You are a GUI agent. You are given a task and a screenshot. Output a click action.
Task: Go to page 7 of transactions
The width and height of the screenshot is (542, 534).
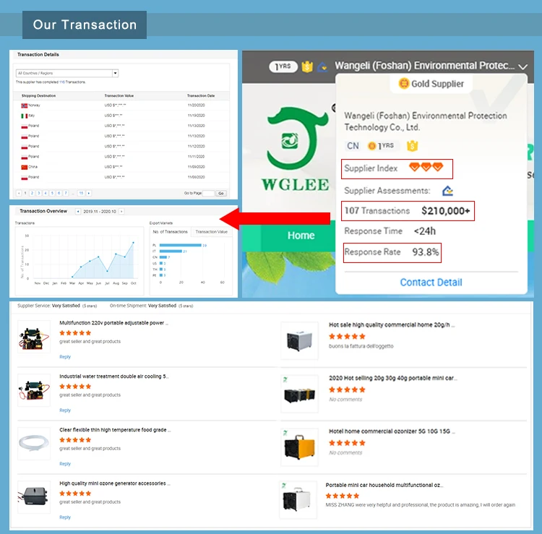pos(66,193)
